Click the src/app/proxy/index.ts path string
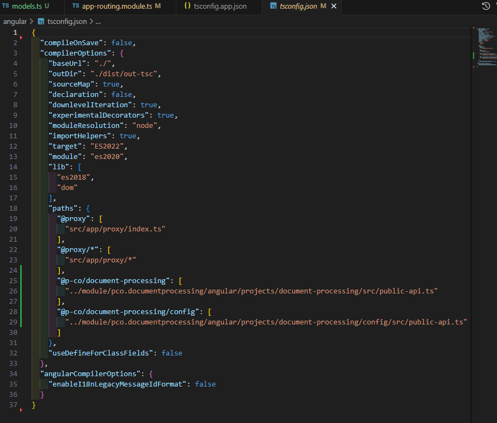 tap(115, 229)
